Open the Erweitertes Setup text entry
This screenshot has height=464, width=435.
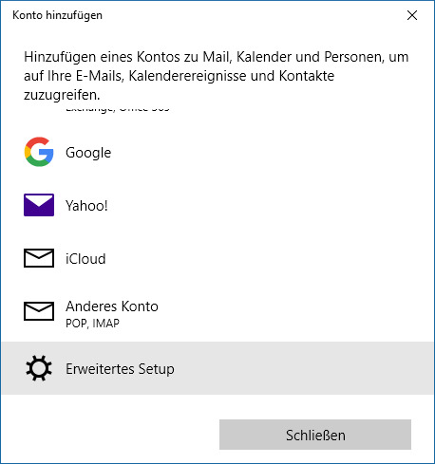[120, 369]
